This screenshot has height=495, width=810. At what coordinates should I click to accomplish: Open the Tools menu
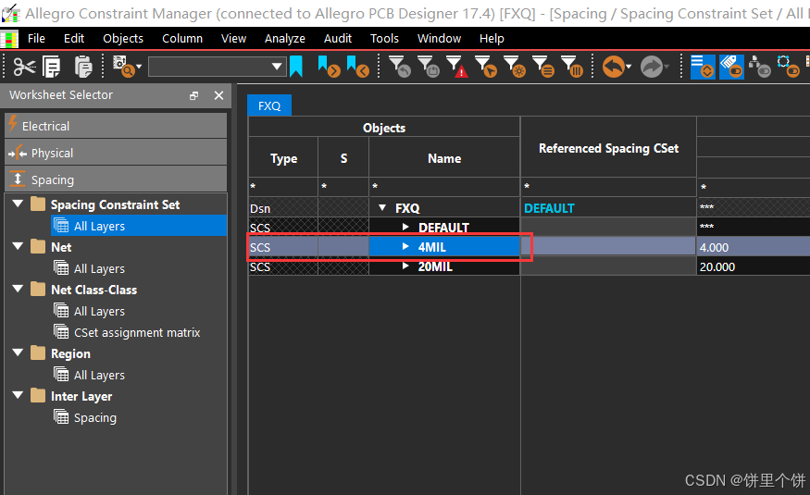[x=384, y=39]
